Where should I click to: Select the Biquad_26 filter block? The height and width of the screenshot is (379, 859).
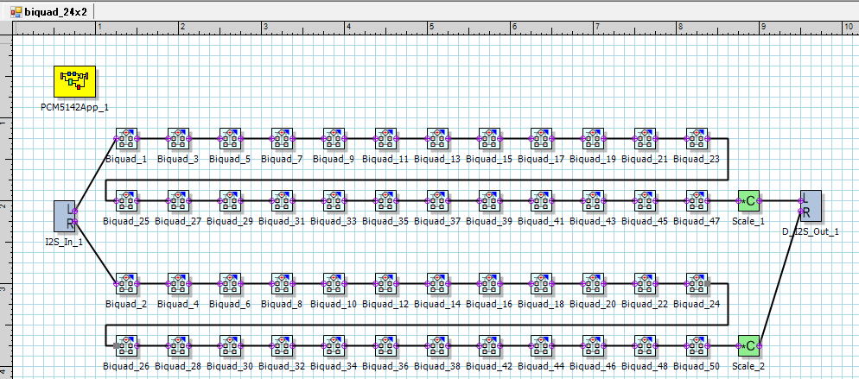(126, 345)
